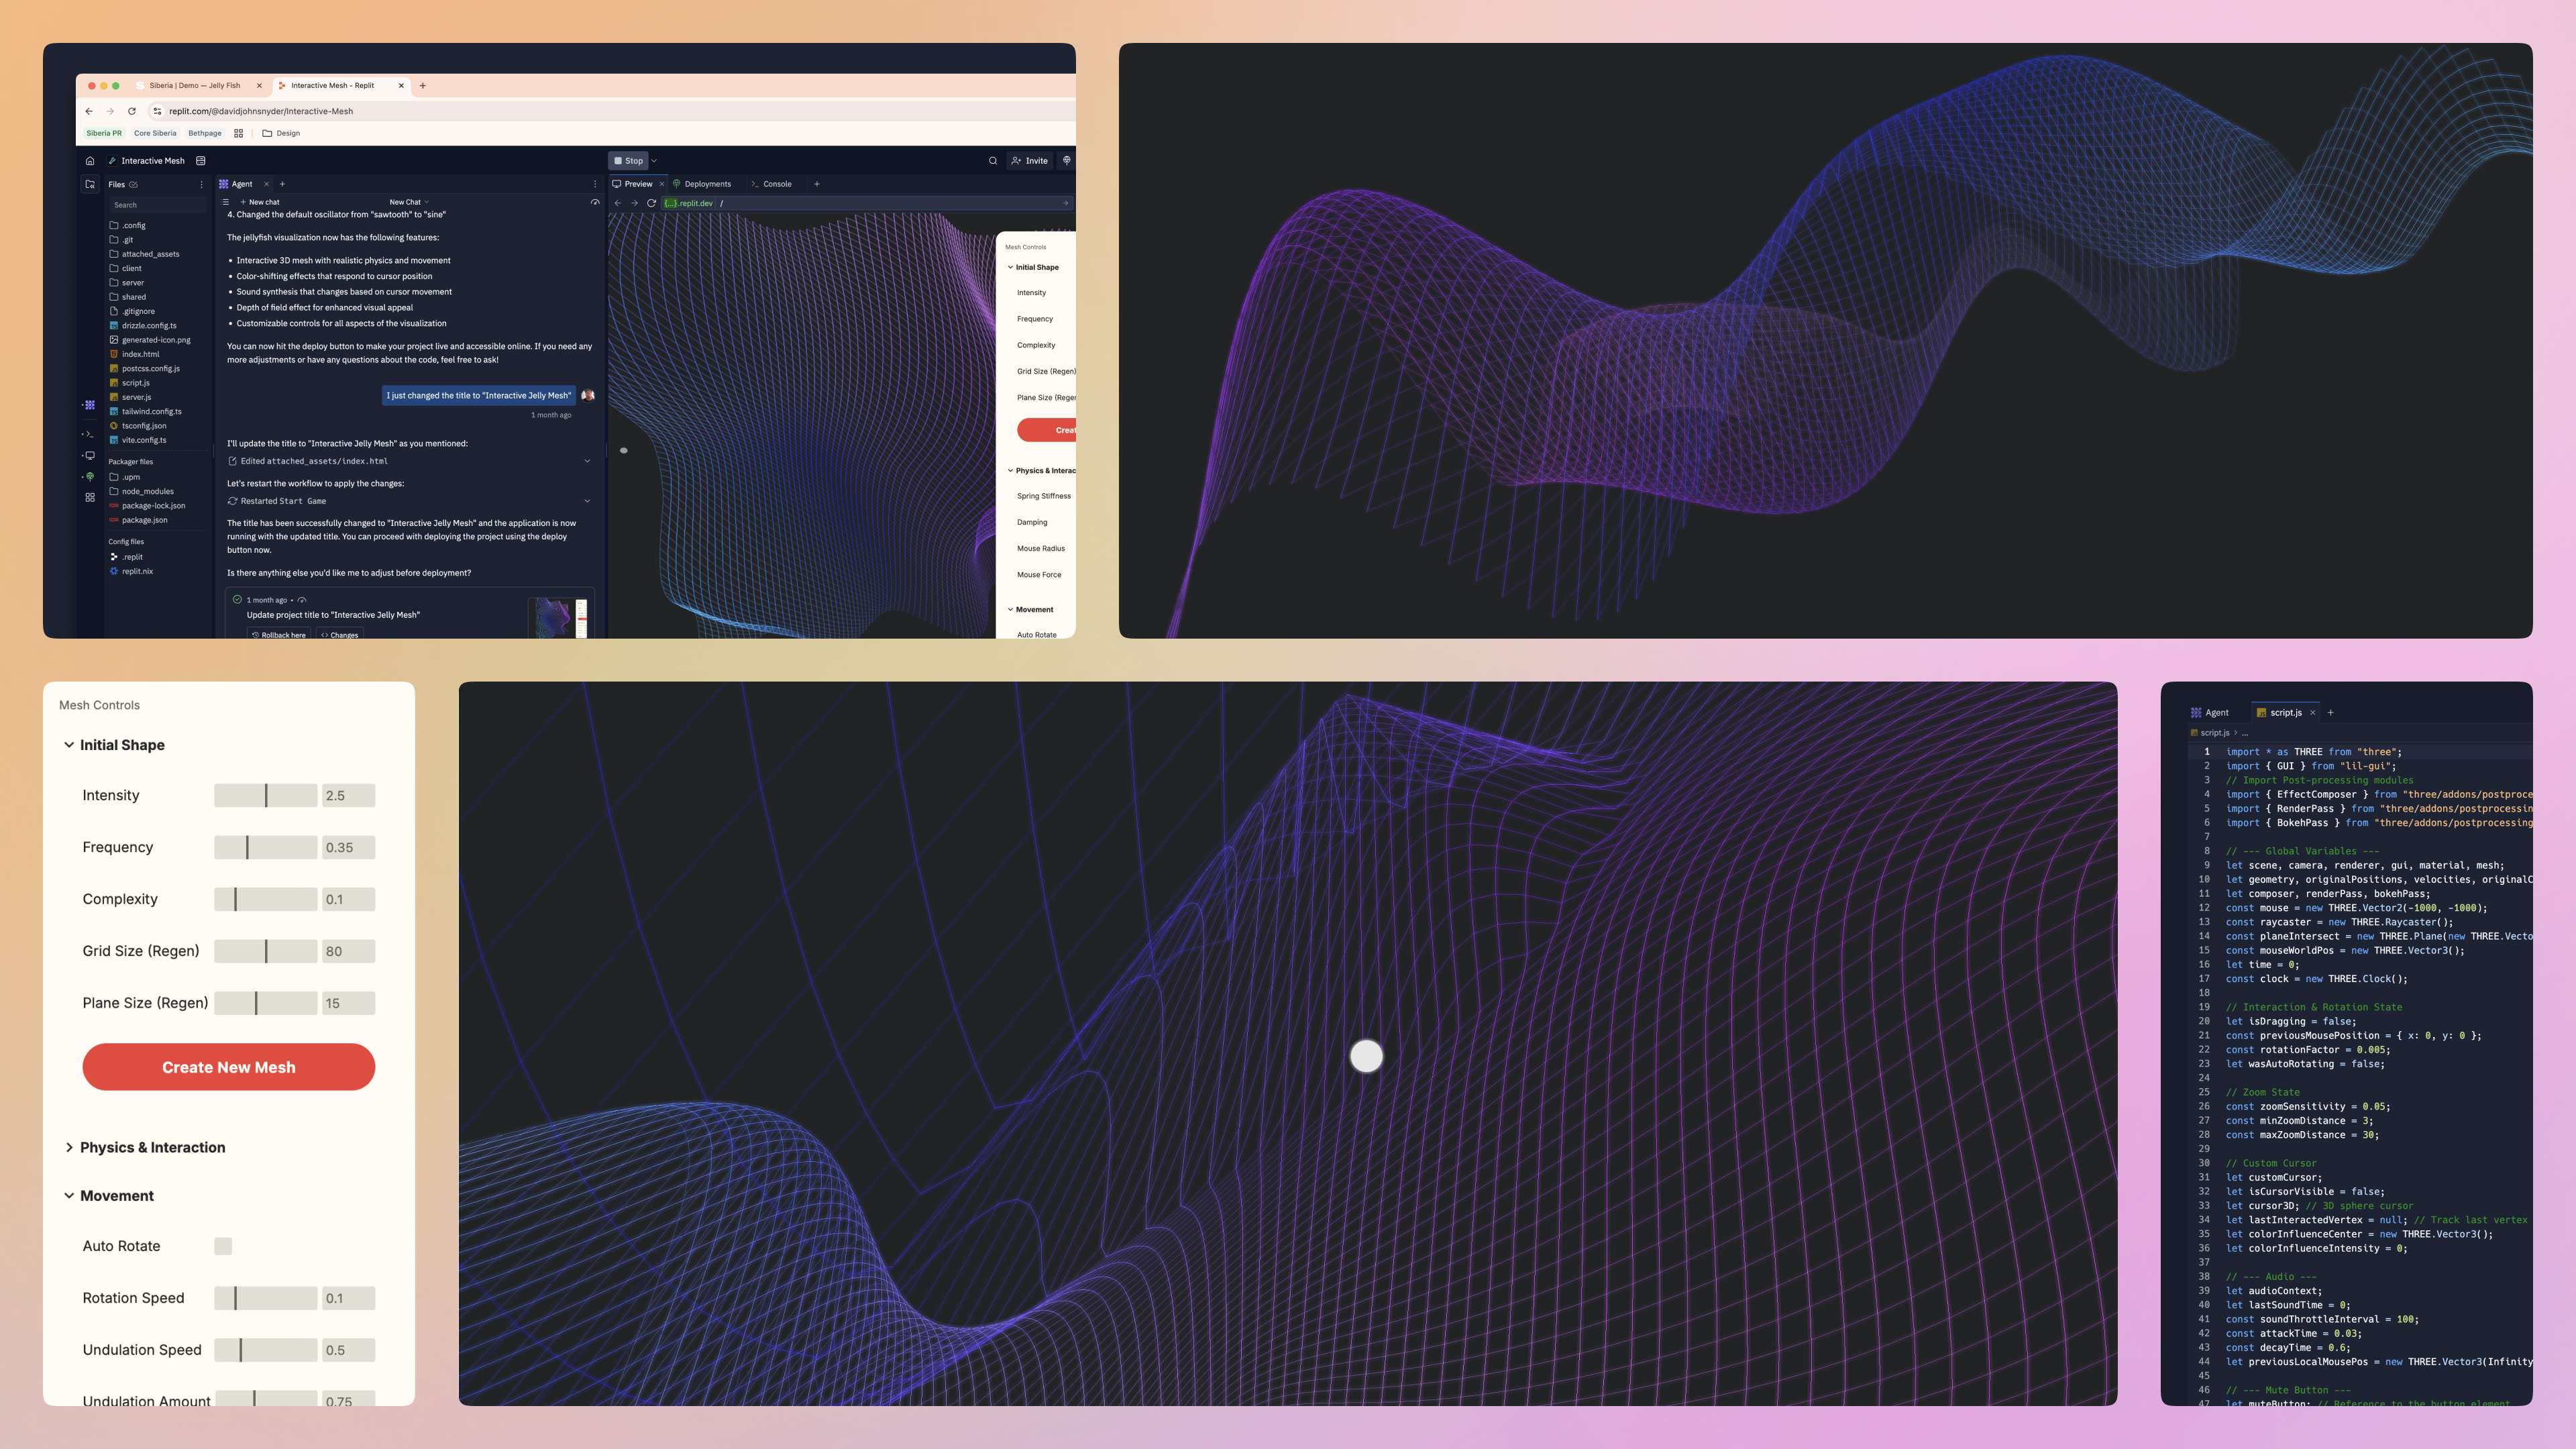Screen dimensions: 2576x1449
Task: Collapse the file tree with the folder-arrows icon
Action: click(x=90, y=184)
